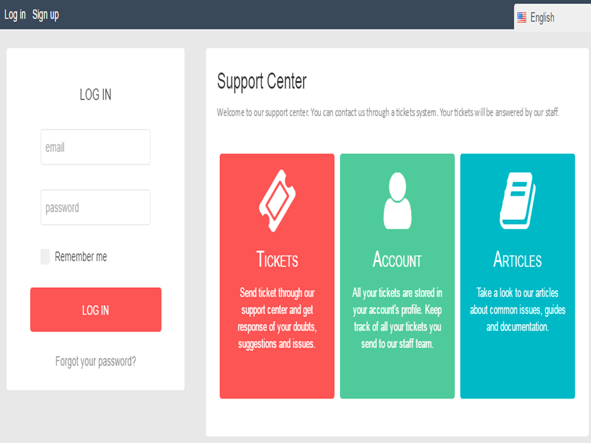The height and width of the screenshot is (443, 591).
Task: Click the ticket icon in red card
Action: tap(277, 201)
